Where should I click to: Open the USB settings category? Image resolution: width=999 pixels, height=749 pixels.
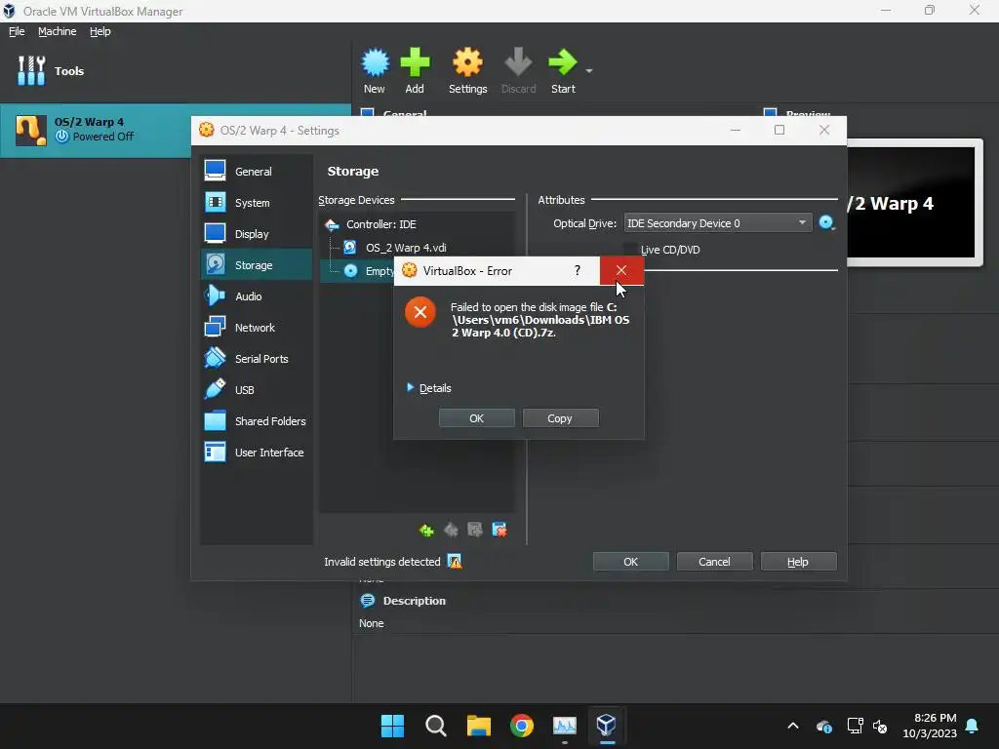click(257, 390)
